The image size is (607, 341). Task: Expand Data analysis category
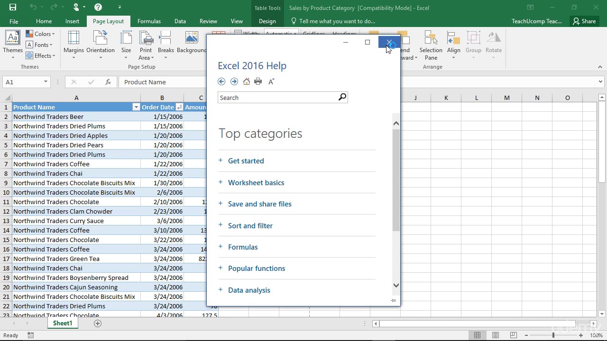[244, 290]
